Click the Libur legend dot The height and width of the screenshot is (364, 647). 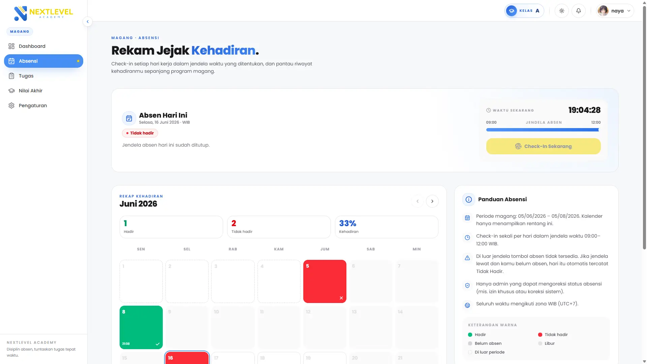pyautogui.click(x=540, y=343)
